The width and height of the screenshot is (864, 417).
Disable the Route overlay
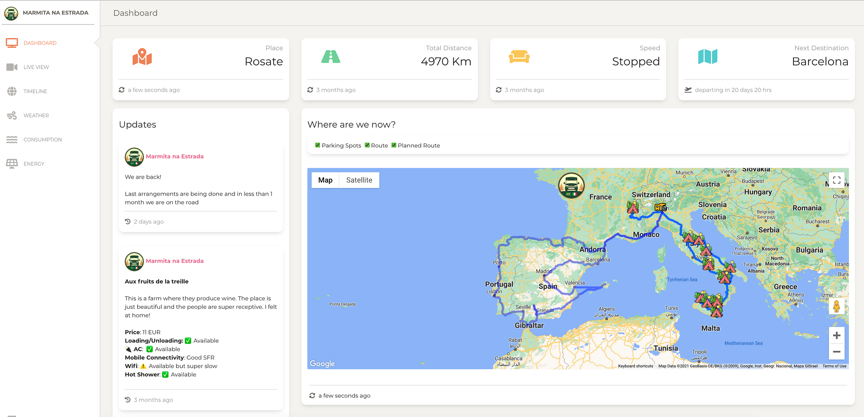tap(367, 145)
